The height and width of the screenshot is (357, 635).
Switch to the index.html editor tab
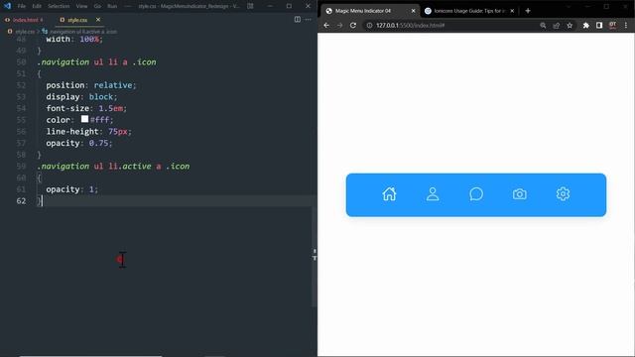[x=25, y=20]
